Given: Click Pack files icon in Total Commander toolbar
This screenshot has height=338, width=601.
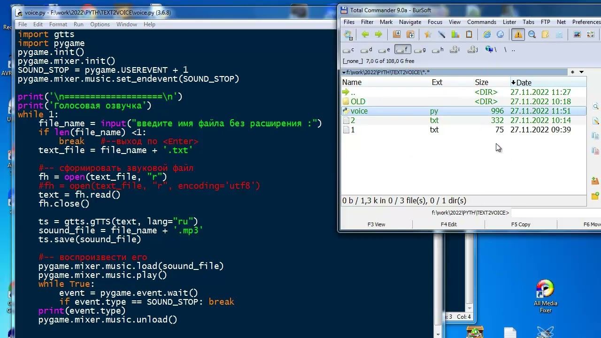Looking at the screenshot, I should pyautogui.click(x=397, y=34).
